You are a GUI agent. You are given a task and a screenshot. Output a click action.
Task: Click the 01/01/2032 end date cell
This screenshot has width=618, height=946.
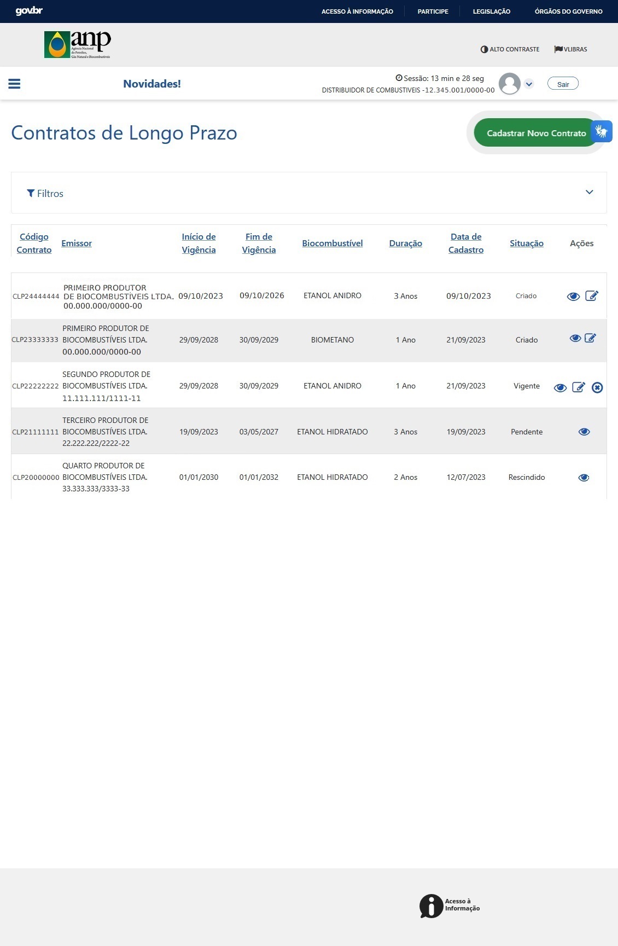(x=259, y=478)
